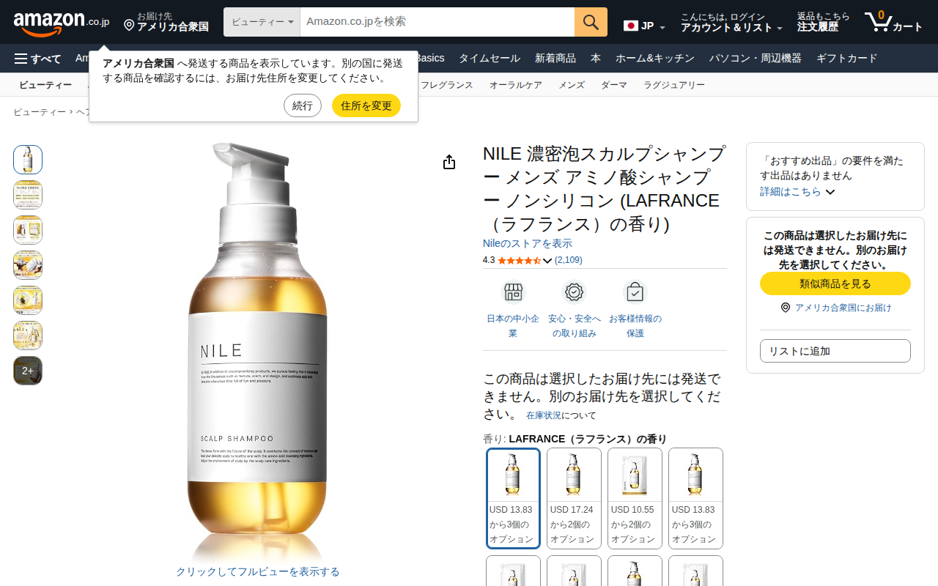Viewport: 938px width, 586px height.
Task: Select the USD 17.24 scent variant
Action: 574,498
